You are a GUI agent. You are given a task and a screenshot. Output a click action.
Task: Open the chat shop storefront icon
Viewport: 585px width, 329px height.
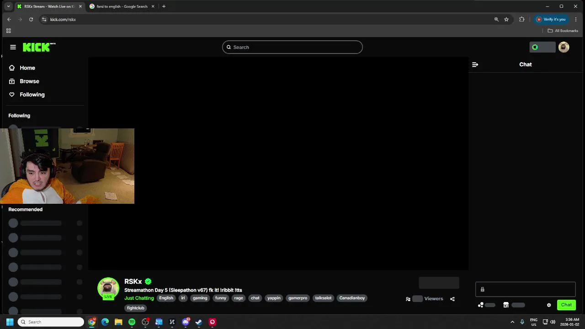tap(506, 305)
